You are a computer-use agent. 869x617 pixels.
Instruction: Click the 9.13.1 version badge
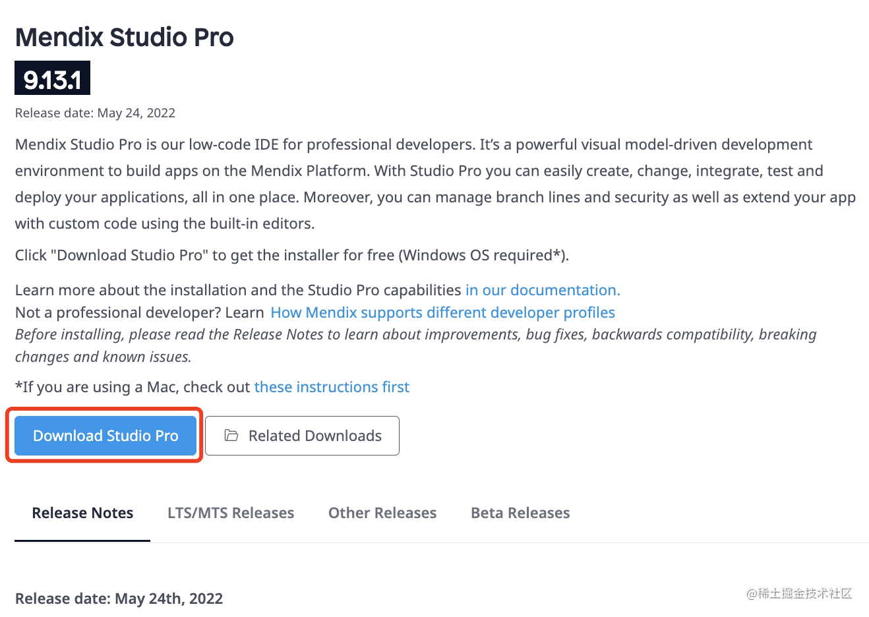(x=52, y=78)
